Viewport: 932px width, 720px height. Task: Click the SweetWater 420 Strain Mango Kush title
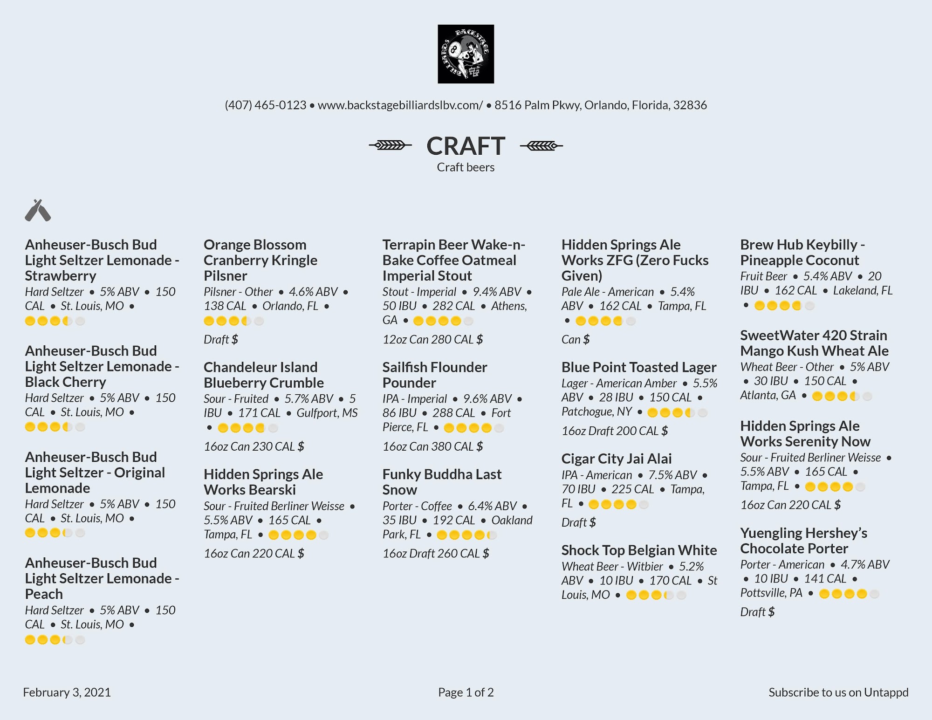coord(814,343)
